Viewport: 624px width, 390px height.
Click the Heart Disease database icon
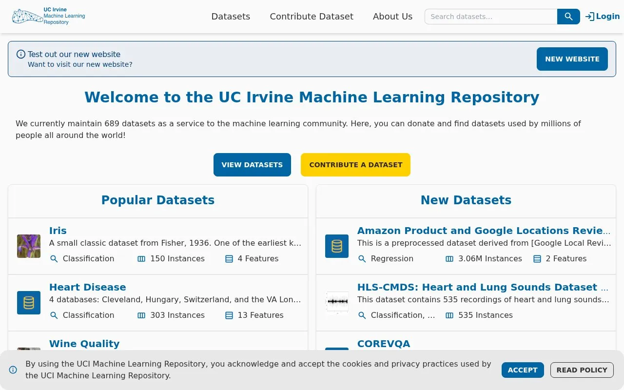[x=29, y=303]
